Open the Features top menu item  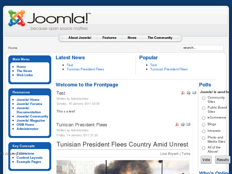(109, 38)
